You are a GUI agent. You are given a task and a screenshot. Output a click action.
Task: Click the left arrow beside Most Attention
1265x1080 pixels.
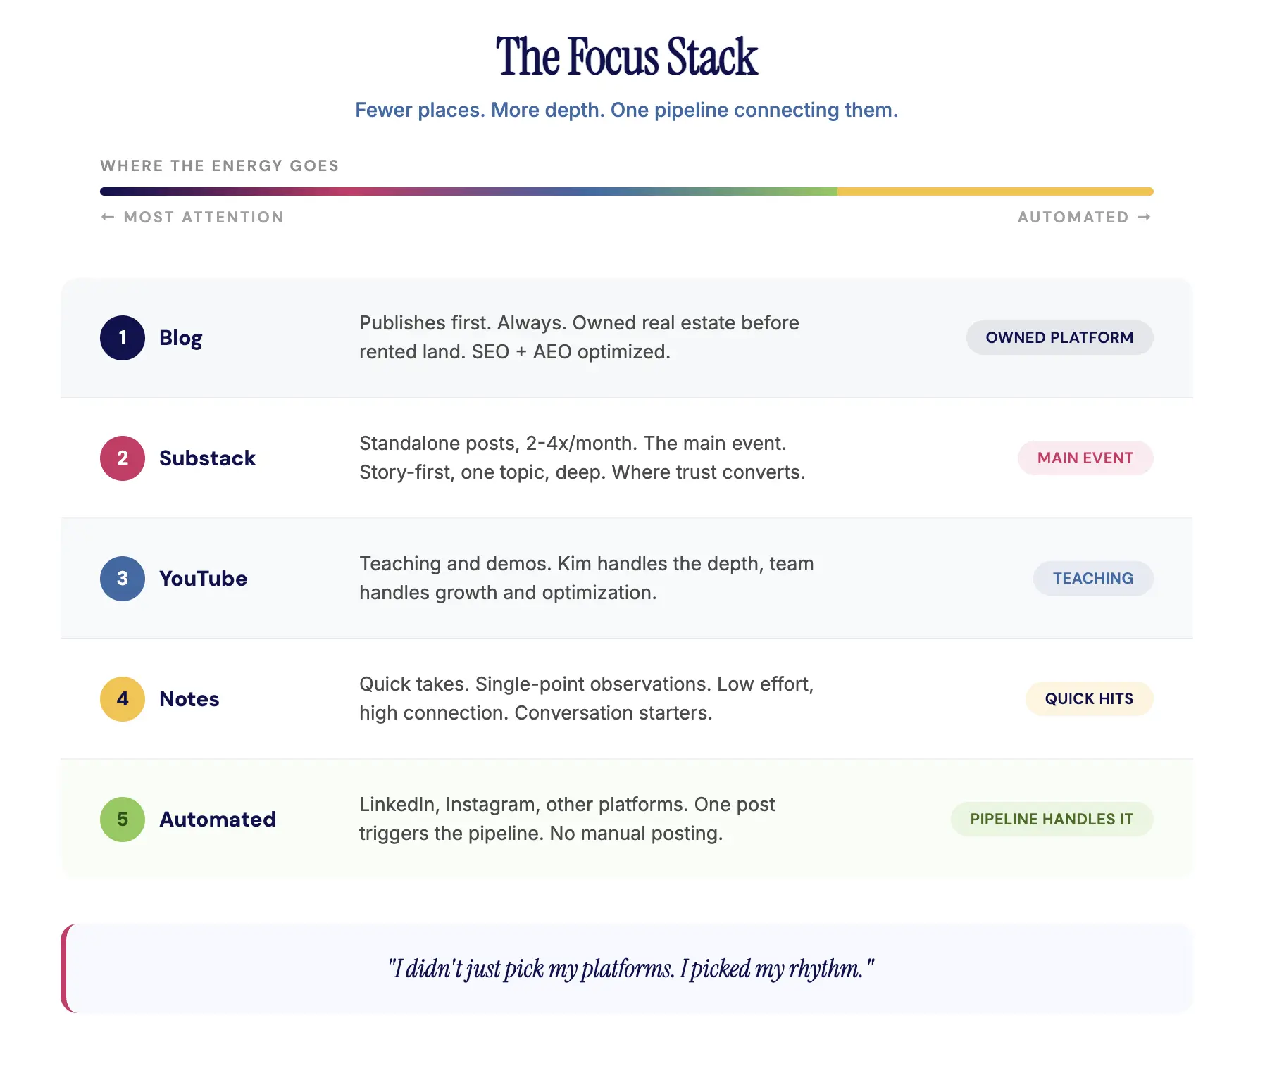(x=108, y=217)
